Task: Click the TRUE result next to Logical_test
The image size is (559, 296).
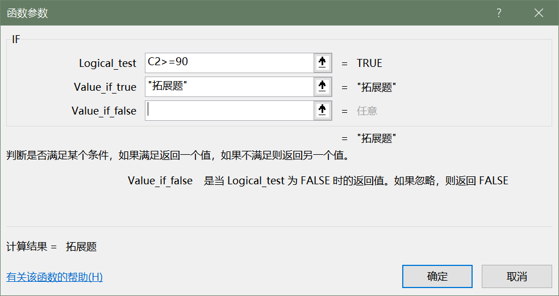Action: click(369, 64)
